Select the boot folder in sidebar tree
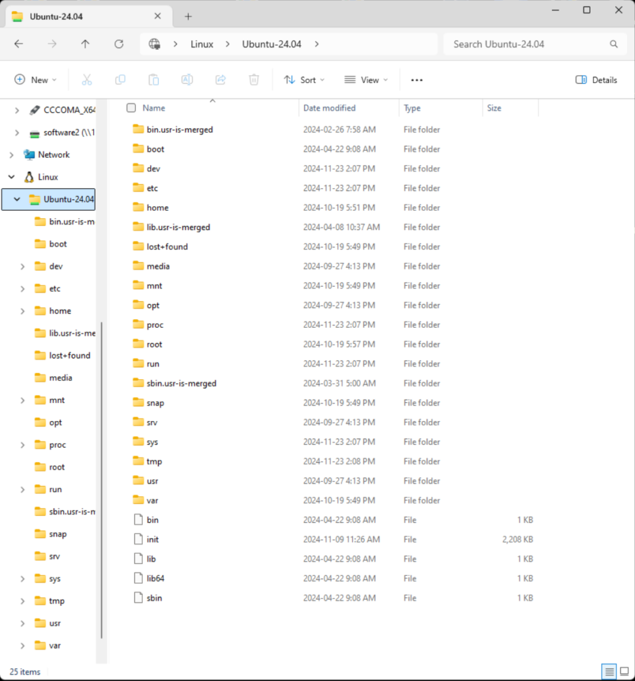Viewport: 635px width, 681px height. [x=58, y=243]
